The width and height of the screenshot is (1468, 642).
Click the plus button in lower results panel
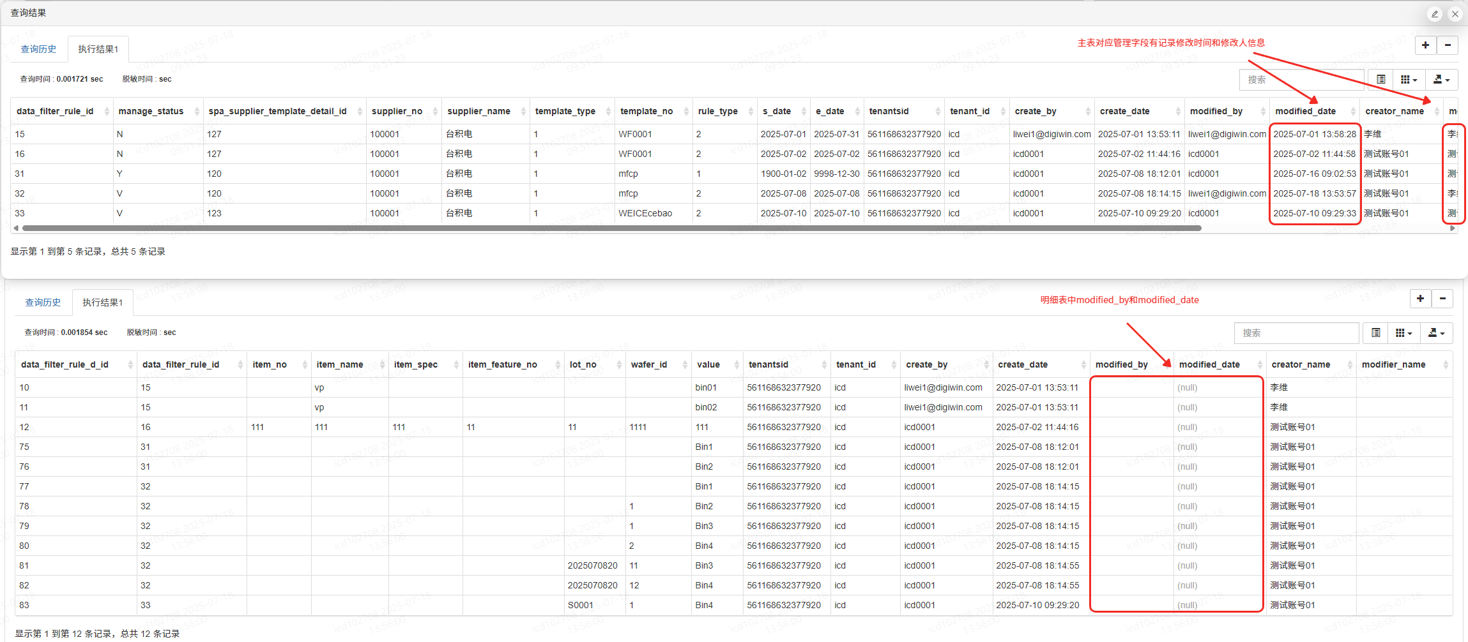[1420, 299]
